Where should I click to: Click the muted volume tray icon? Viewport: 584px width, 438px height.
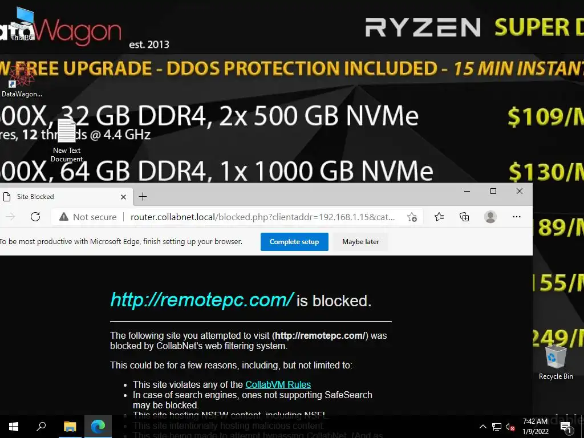tap(510, 427)
